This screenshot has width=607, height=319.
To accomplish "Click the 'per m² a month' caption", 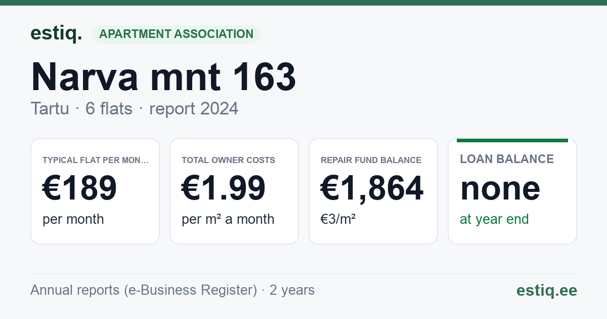I will pyautogui.click(x=228, y=219).
